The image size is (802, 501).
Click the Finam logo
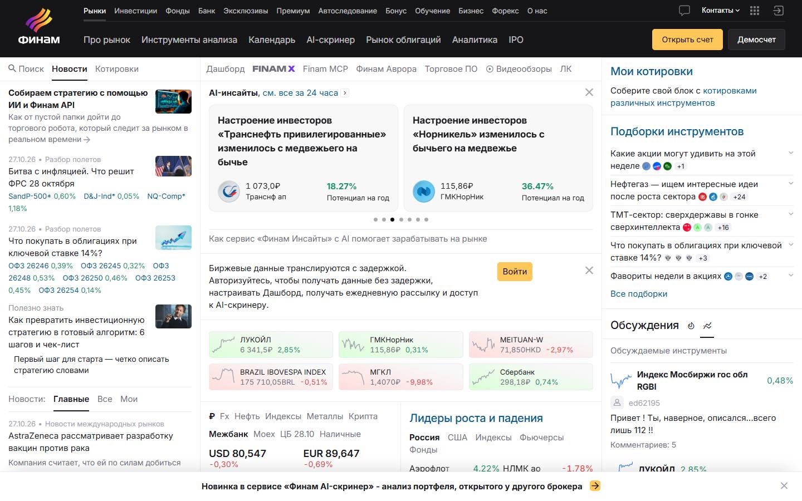click(x=39, y=27)
